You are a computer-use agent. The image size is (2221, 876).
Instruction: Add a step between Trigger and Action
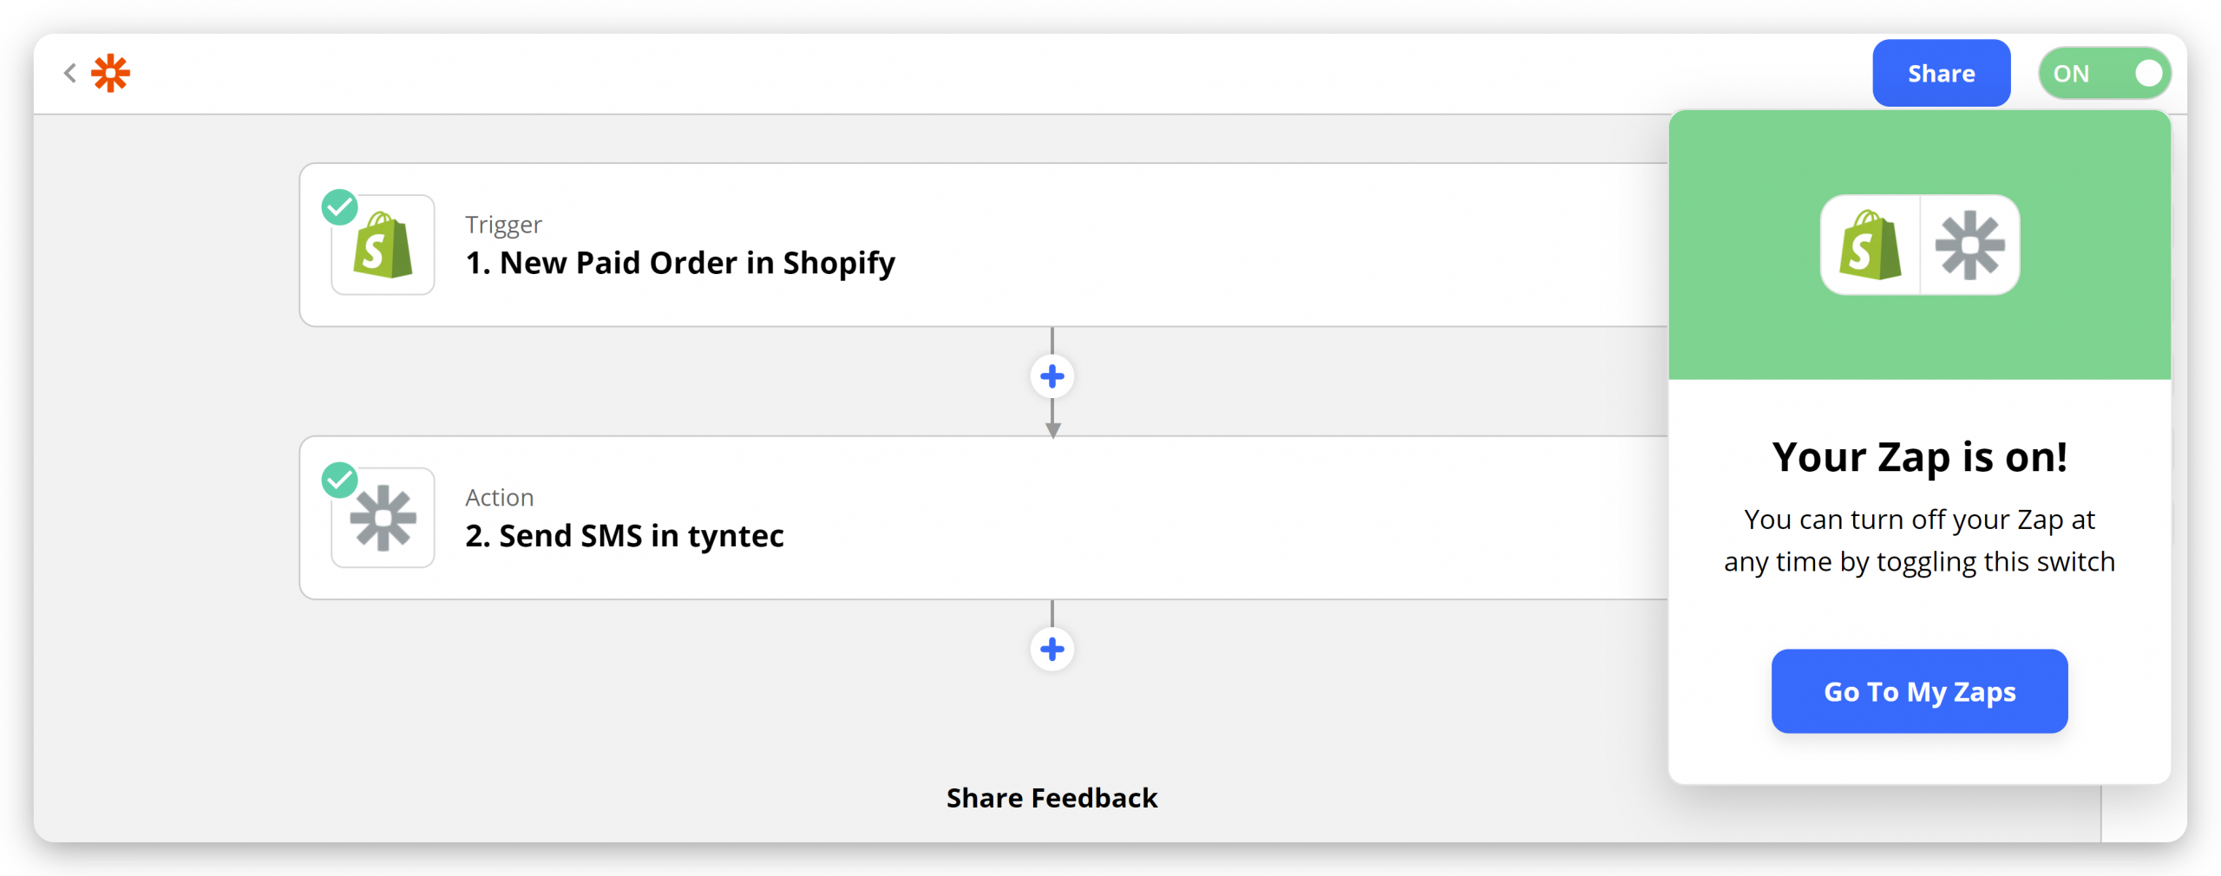tap(1052, 376)
